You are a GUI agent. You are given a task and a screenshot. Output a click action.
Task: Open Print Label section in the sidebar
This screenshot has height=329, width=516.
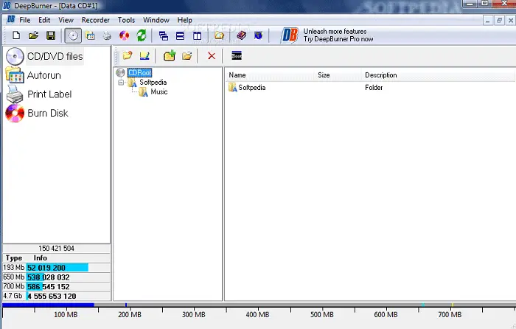click(39, 94)
